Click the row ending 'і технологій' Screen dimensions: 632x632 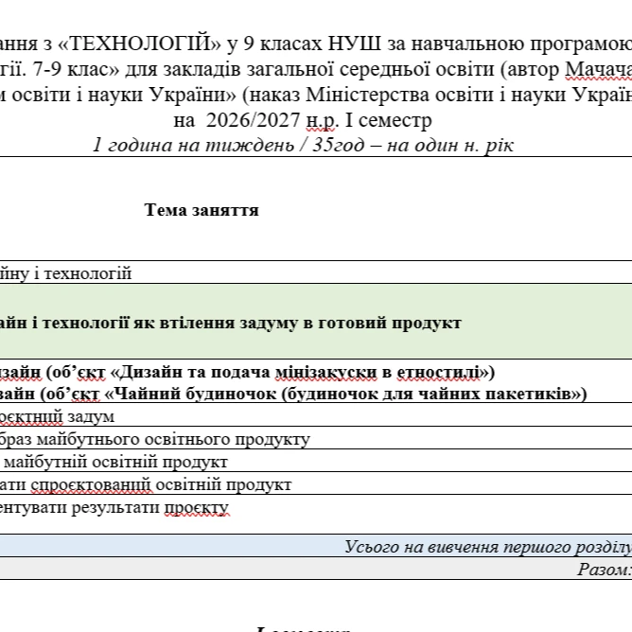(x=316, y=272)
